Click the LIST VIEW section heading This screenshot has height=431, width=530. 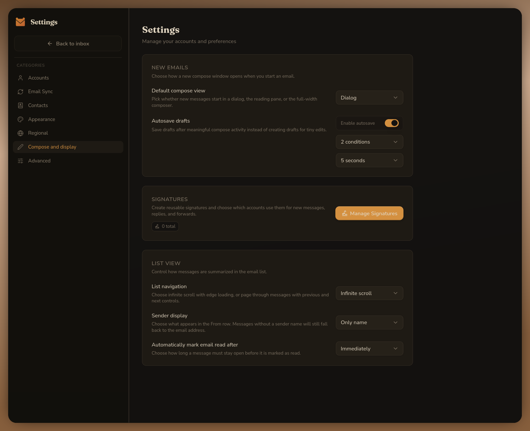tap(166, 263)
